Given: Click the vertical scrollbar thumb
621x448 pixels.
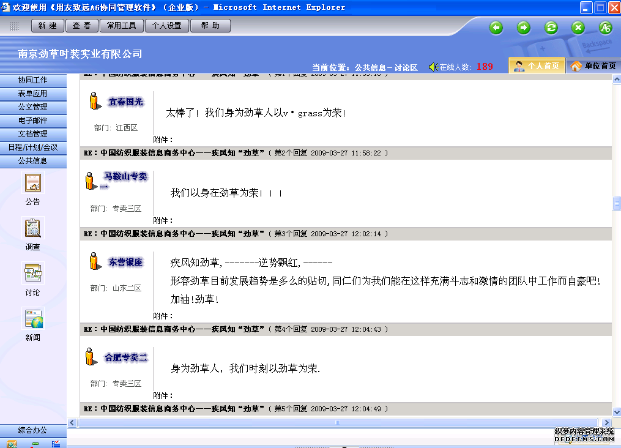Looking at the screenshot, I should click(x=617, y=204).
